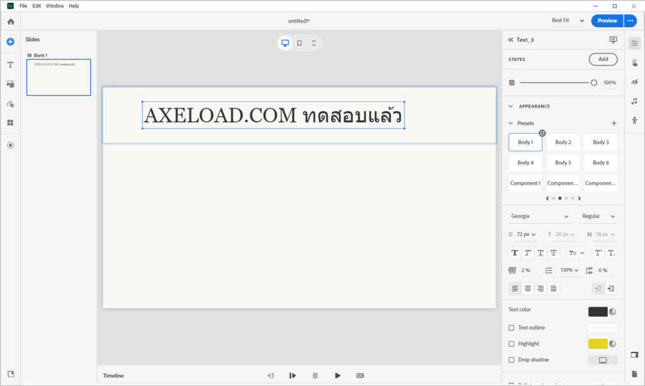645x386 pixels.
Task: Open the Georgia font family dropdown
Action: click(539, 216)
